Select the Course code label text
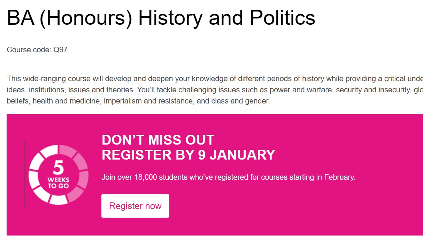423x239 pixels. point(29,50)
